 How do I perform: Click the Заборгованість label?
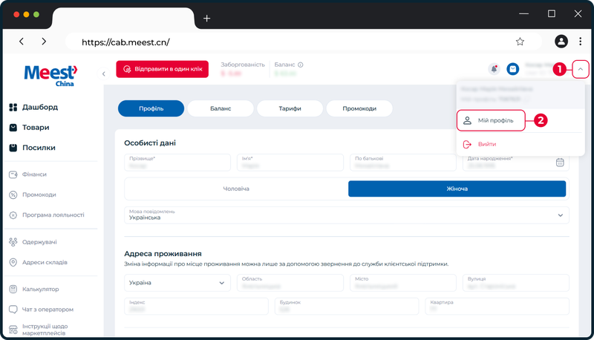click(x=243, y=65)
